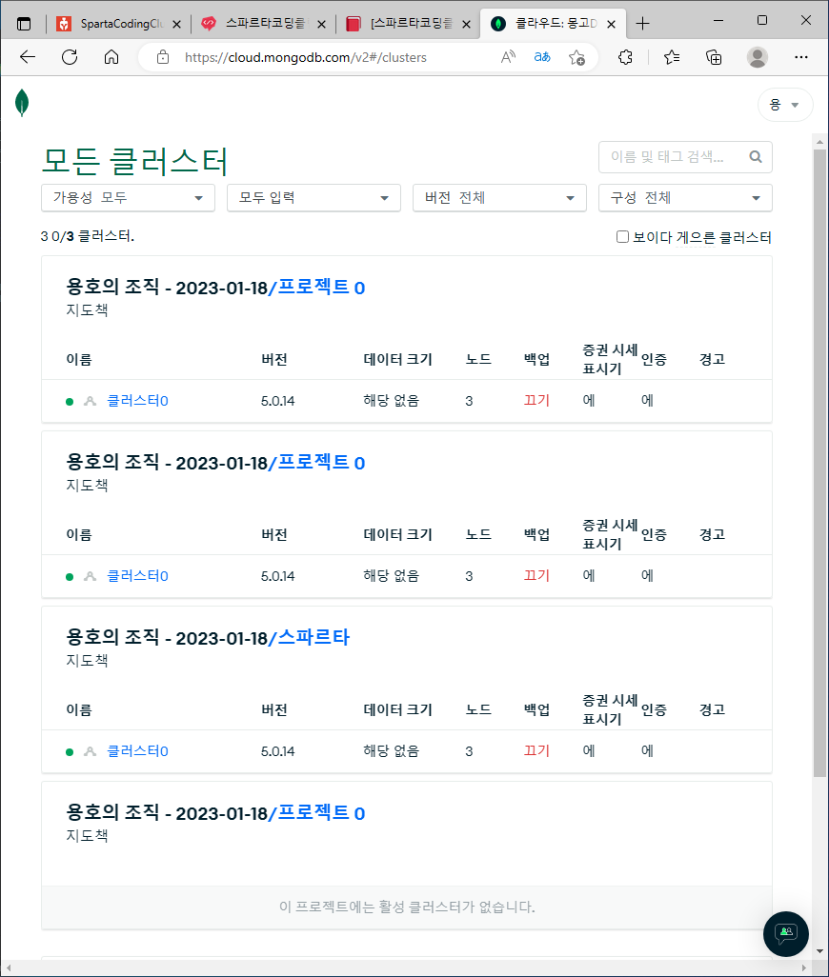
Task: Open the browser extensions puzzle icon
Action: (625, 57)
